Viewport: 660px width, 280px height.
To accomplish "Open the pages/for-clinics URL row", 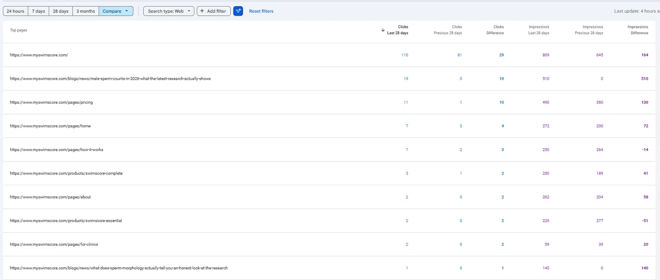I will click(x=330, y=244).
